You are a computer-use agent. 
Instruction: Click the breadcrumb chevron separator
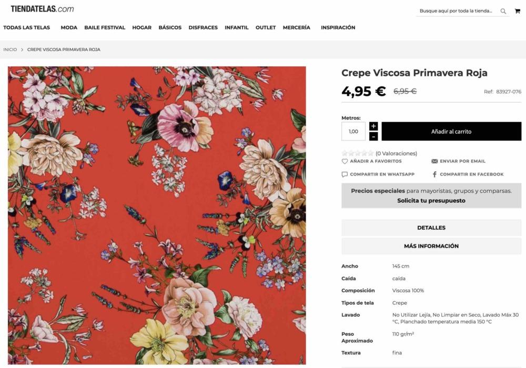click(x=22, y=49)
